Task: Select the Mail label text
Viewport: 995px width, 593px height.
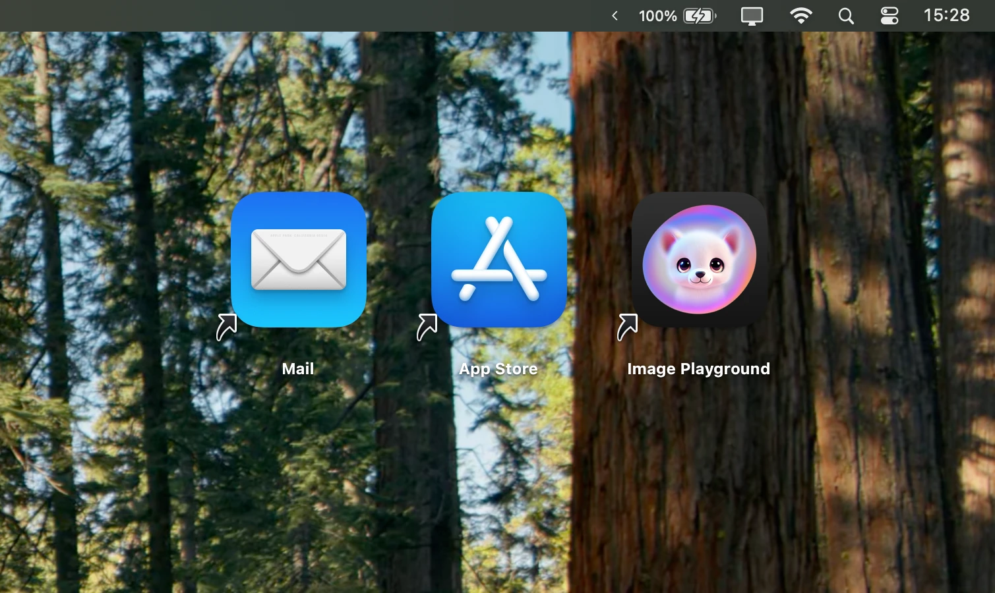Action: [298, 369]
